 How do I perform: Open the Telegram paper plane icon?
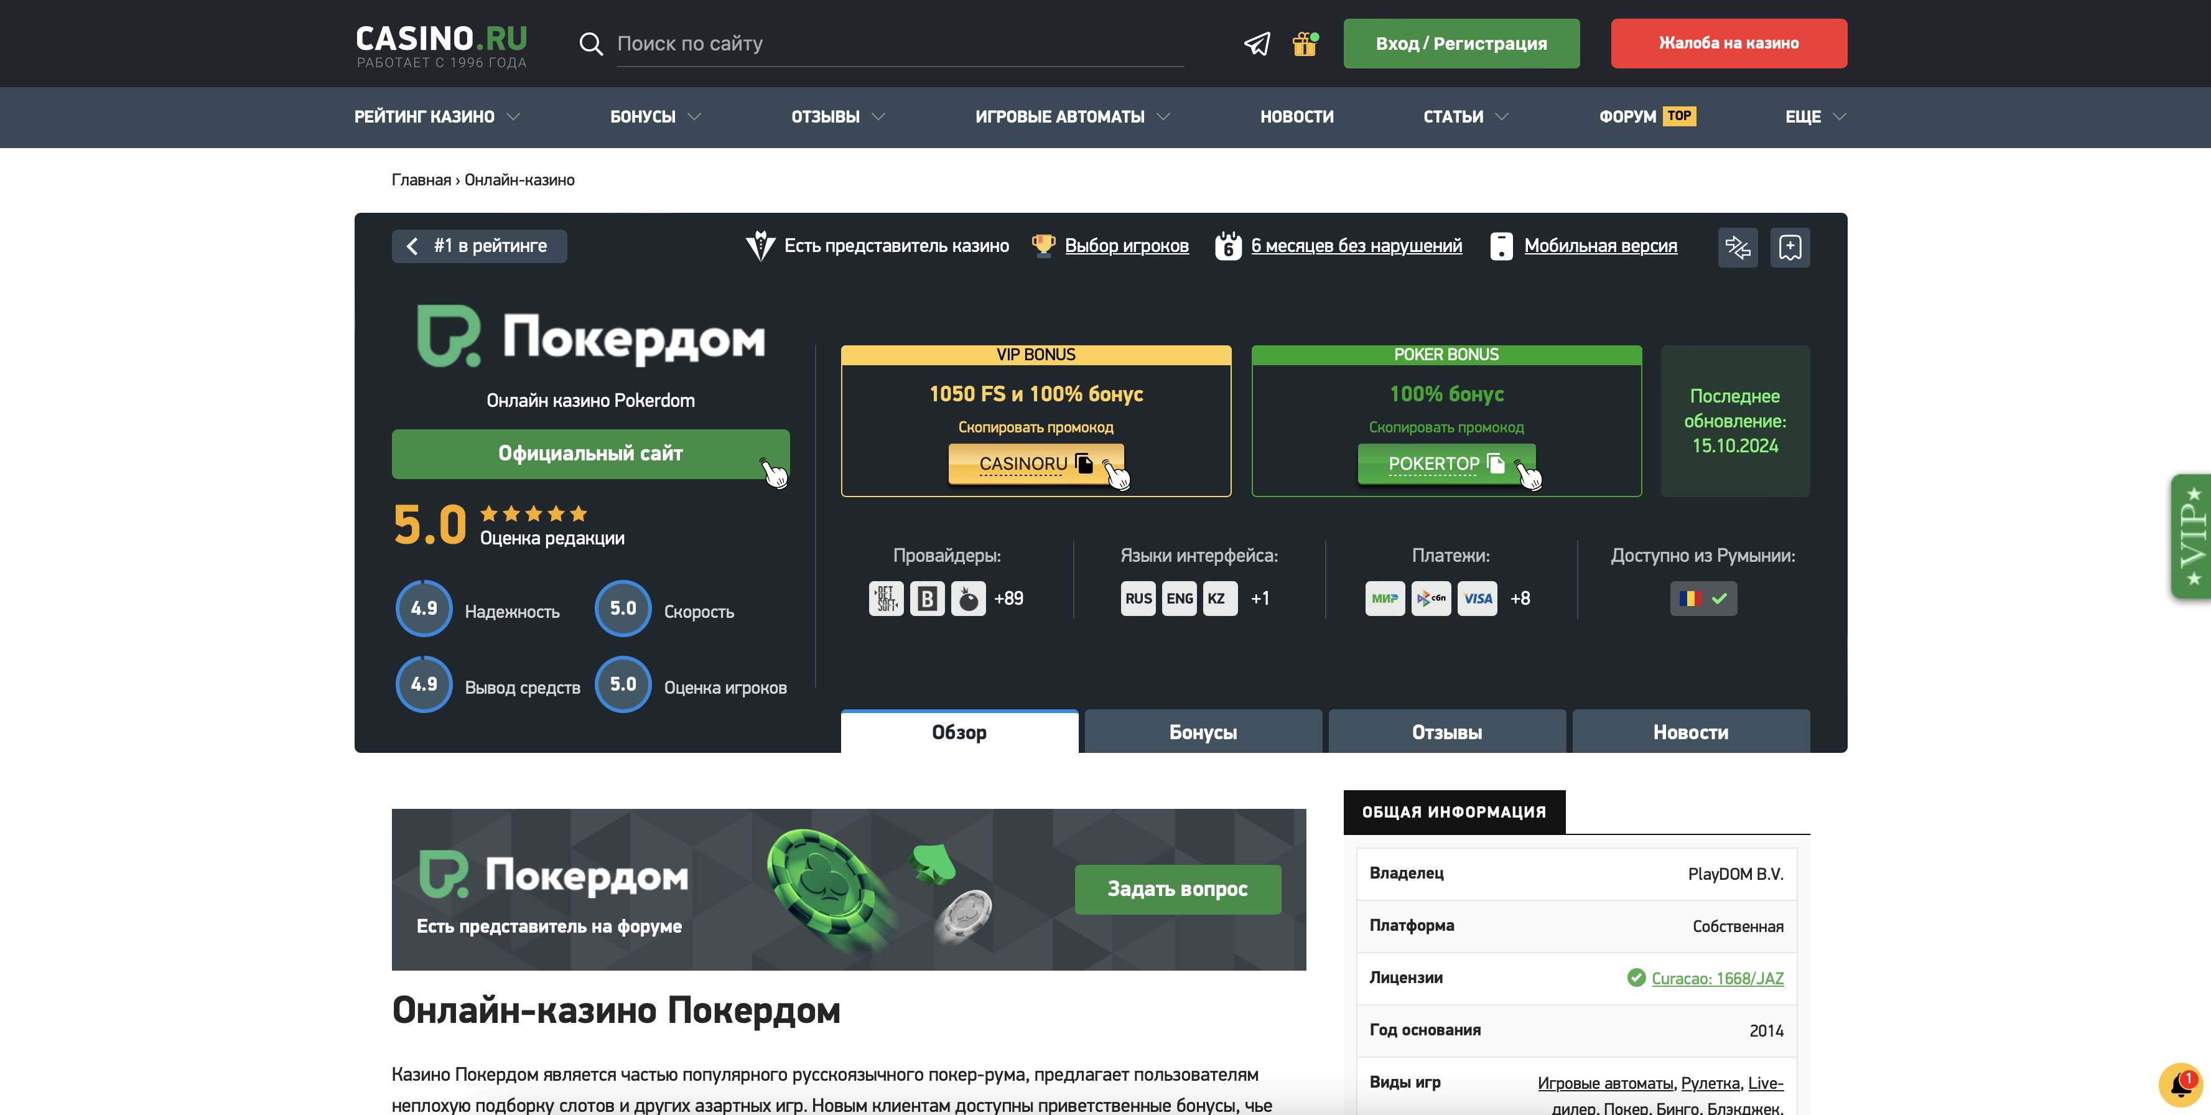tap(1257, 44)
